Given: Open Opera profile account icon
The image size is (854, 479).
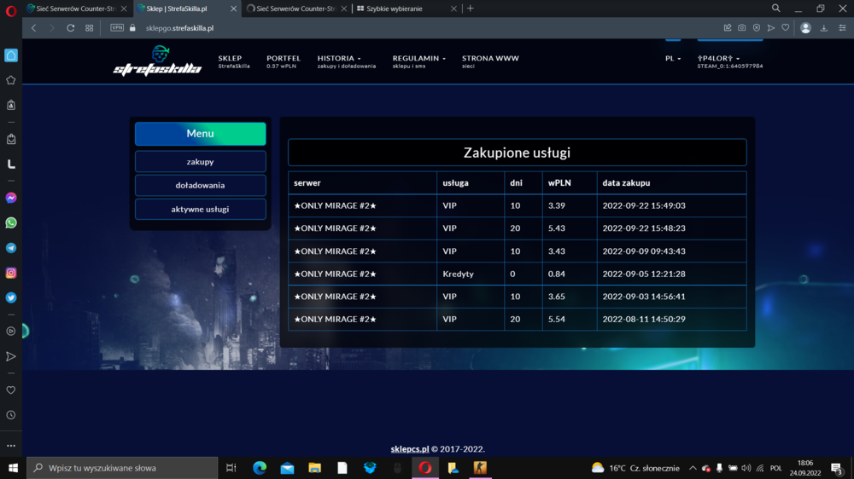Looking at the screenshot, I should click(805, 28).
